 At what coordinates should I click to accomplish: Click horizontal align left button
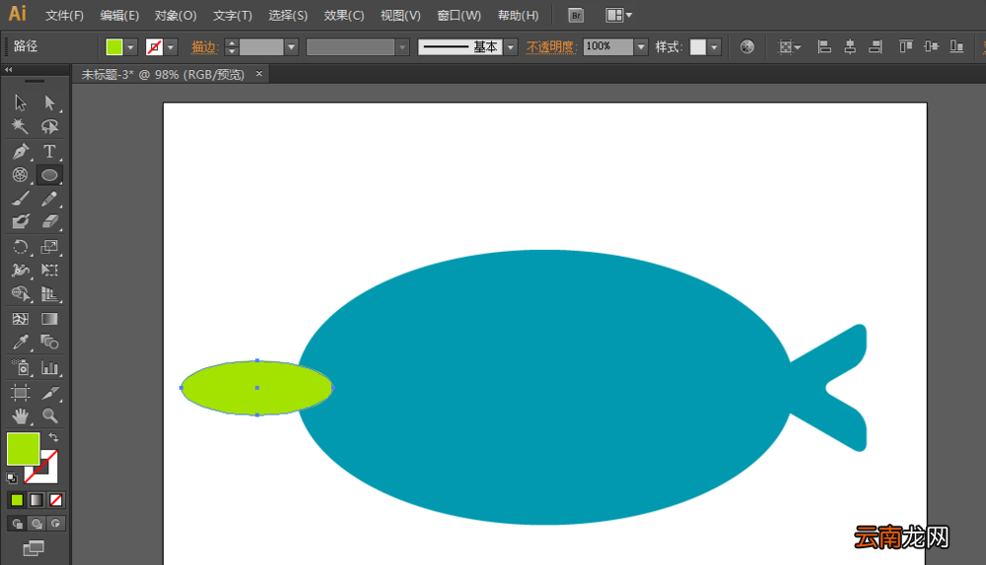point(824,47)
